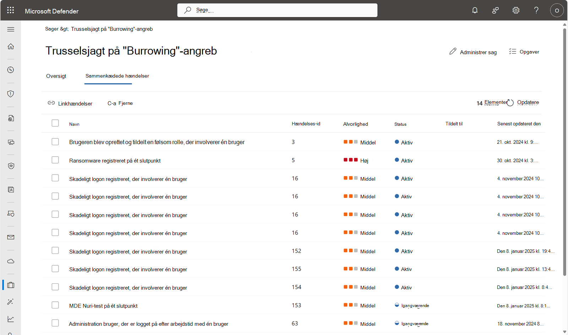Sort by the Hændelses-id column header

[x=306, y=124]
